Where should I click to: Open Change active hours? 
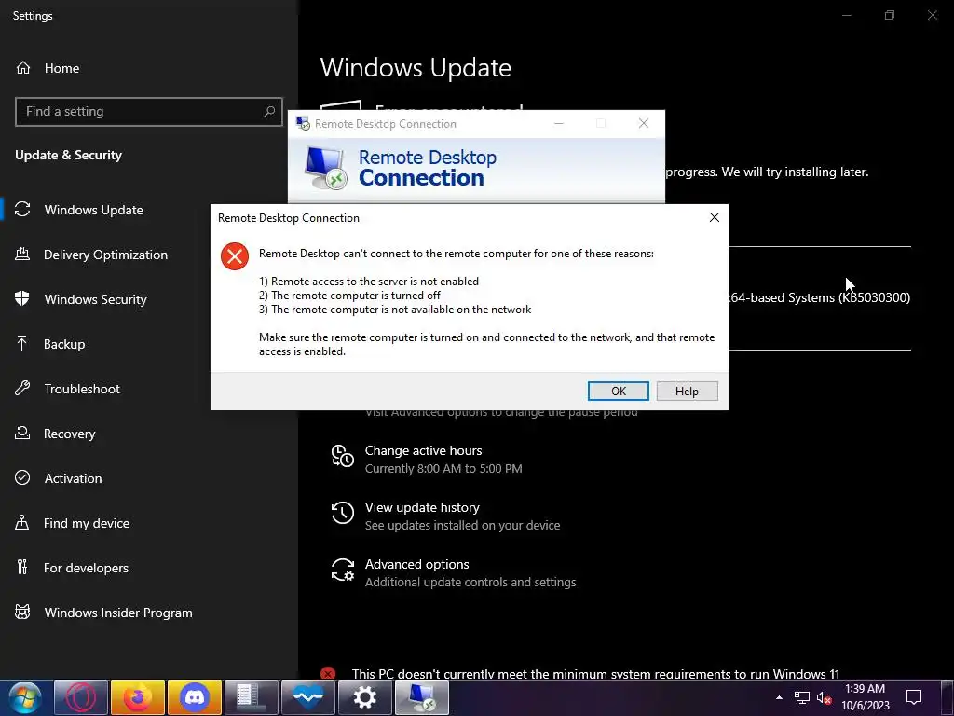(x=427, y=459)
